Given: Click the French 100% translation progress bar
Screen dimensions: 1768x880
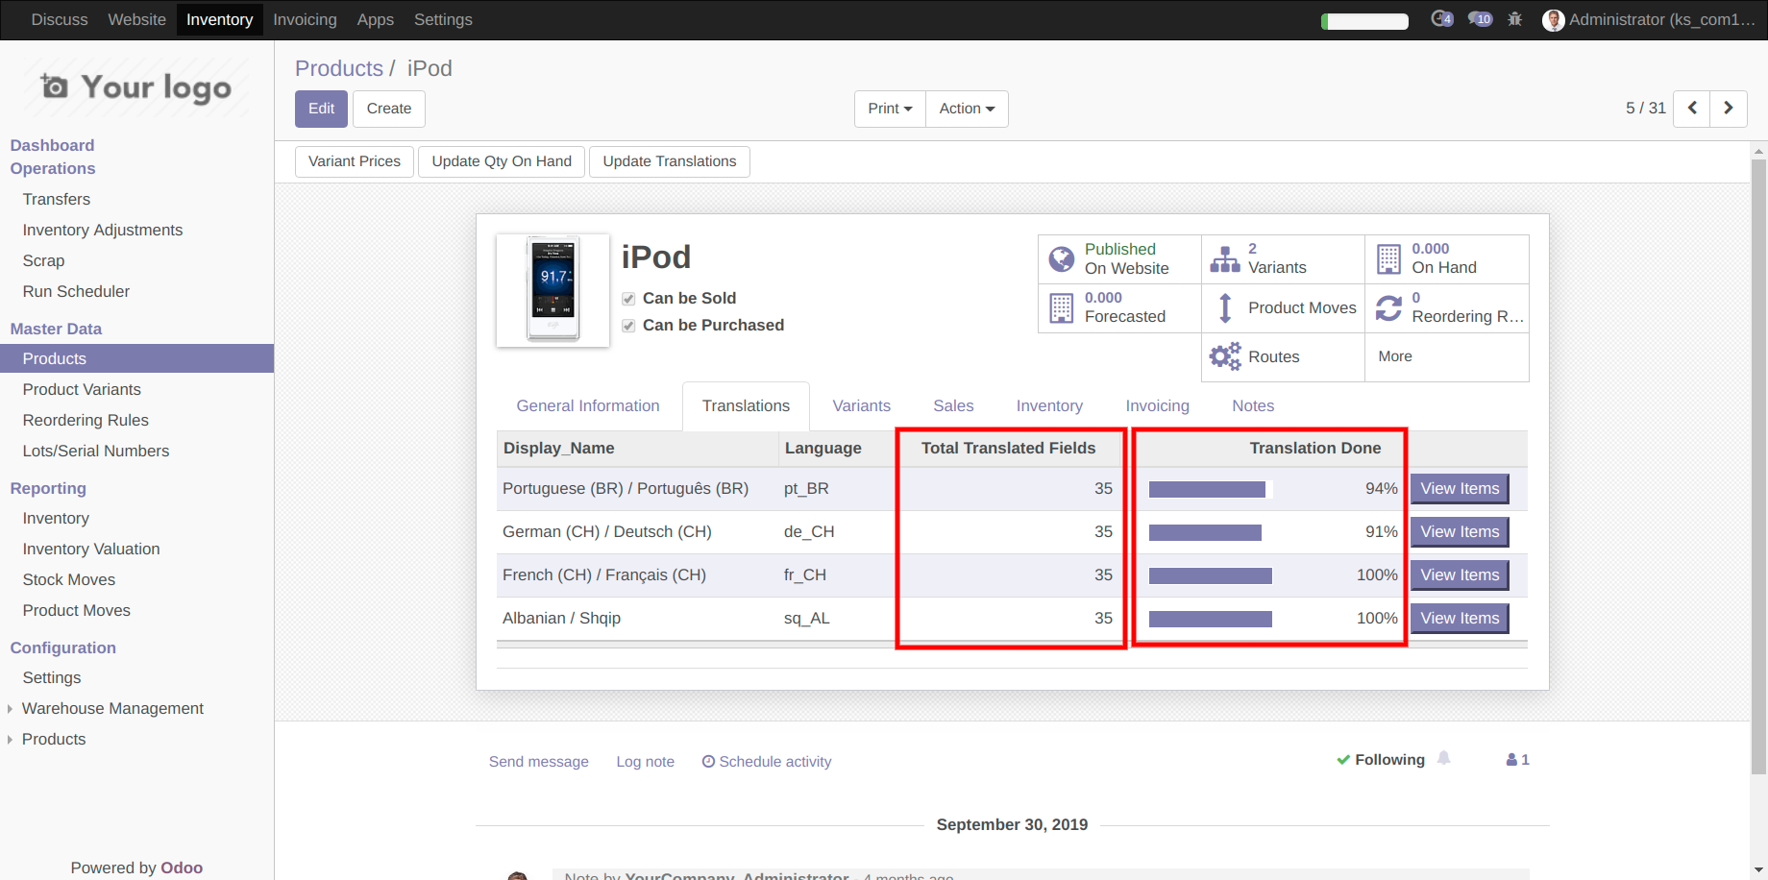Looking at the screenshot, I should (x=1211, y=576).
